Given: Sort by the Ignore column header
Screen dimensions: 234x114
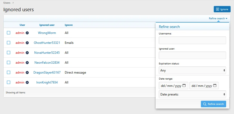Looking at the screenshot, I should pos(69,25).
